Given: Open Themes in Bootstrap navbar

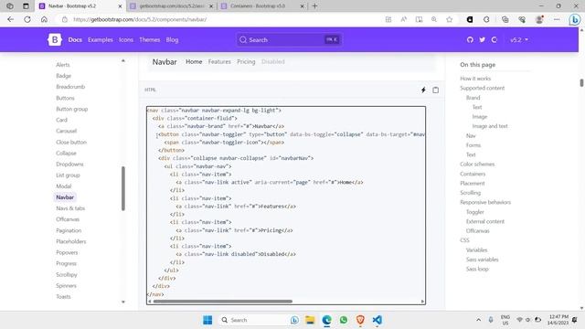Looking at the screenshot, I should click(x=149, y=39).
